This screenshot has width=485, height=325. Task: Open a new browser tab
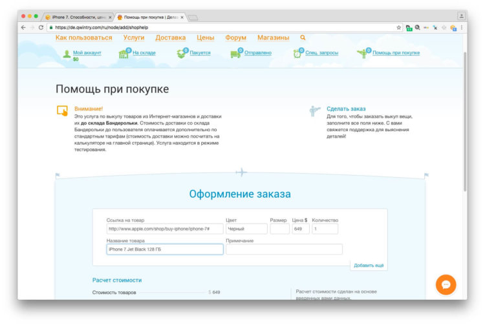pos(193,17)
